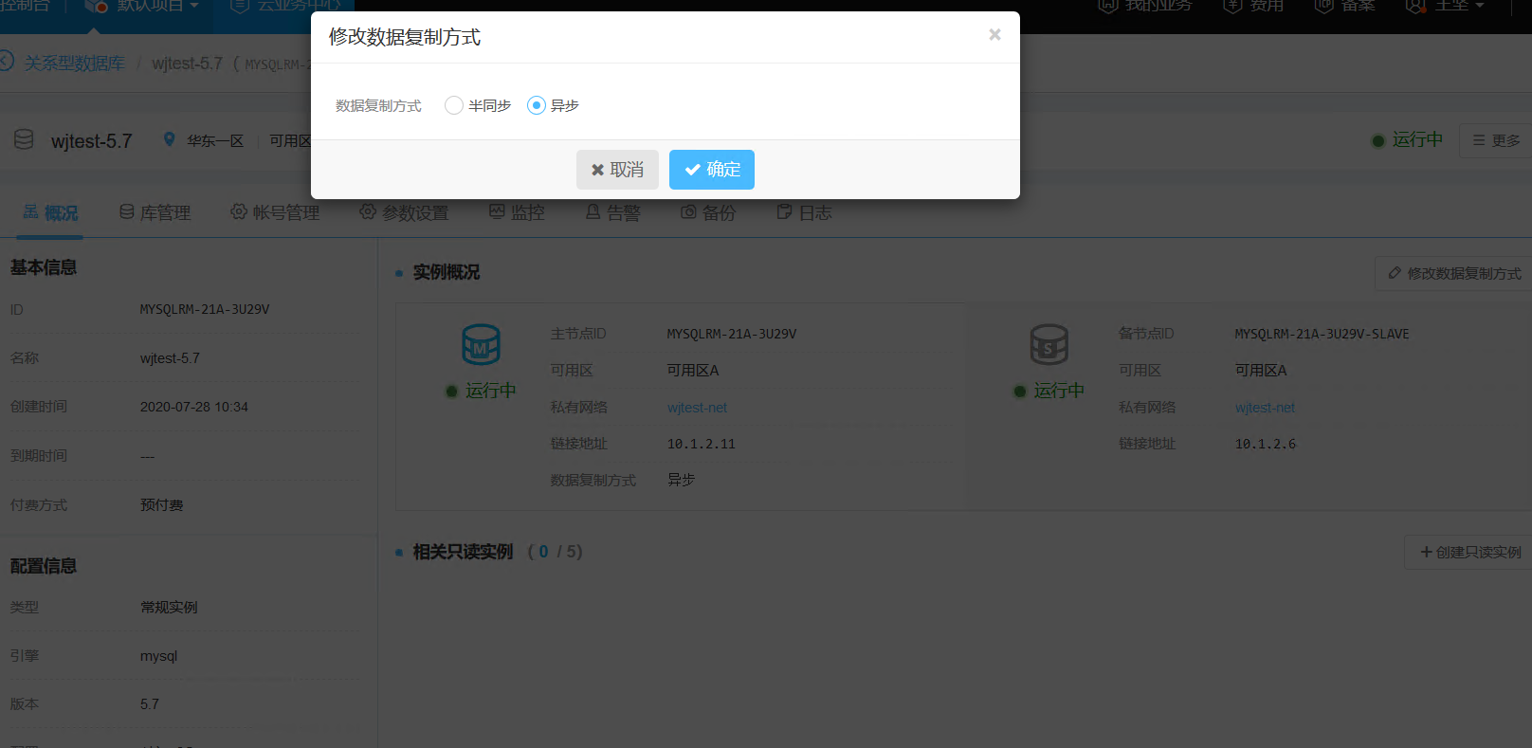
Task: Open the 默认项目 dropdown in top bar
Action: (x=144, y=8)
